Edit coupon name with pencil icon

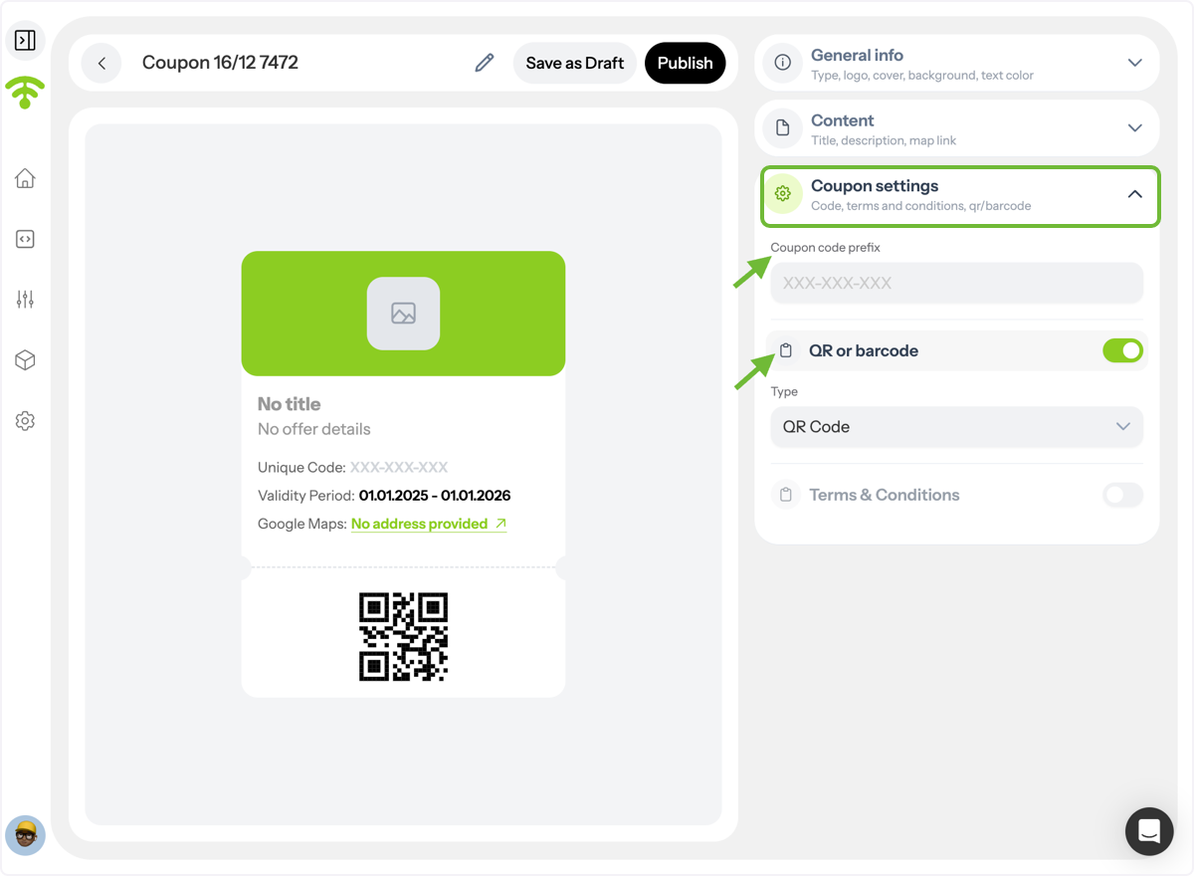[485, 63]
